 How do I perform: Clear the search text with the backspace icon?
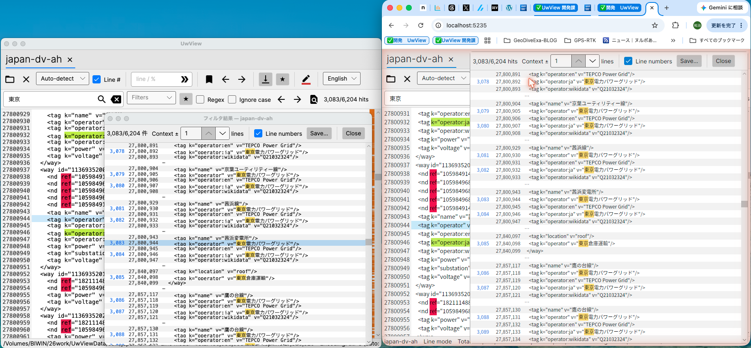(x=116, y=99)
